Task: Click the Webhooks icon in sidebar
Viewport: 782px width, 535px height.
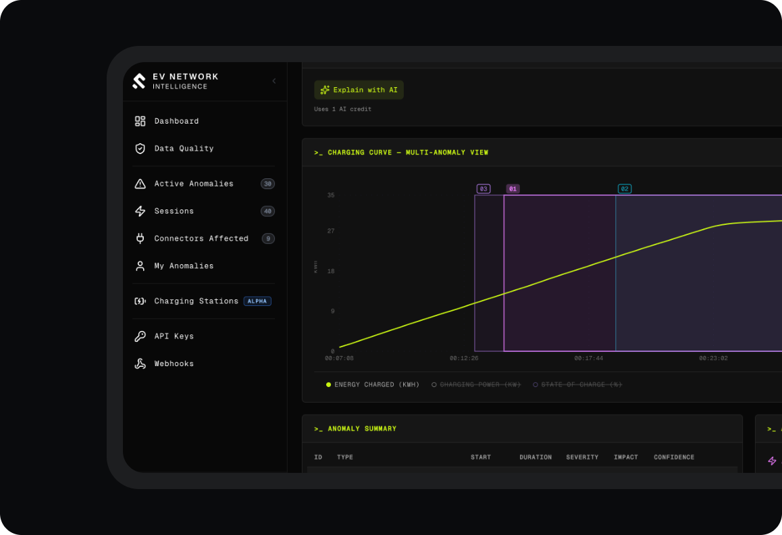Action: (140, 364)
